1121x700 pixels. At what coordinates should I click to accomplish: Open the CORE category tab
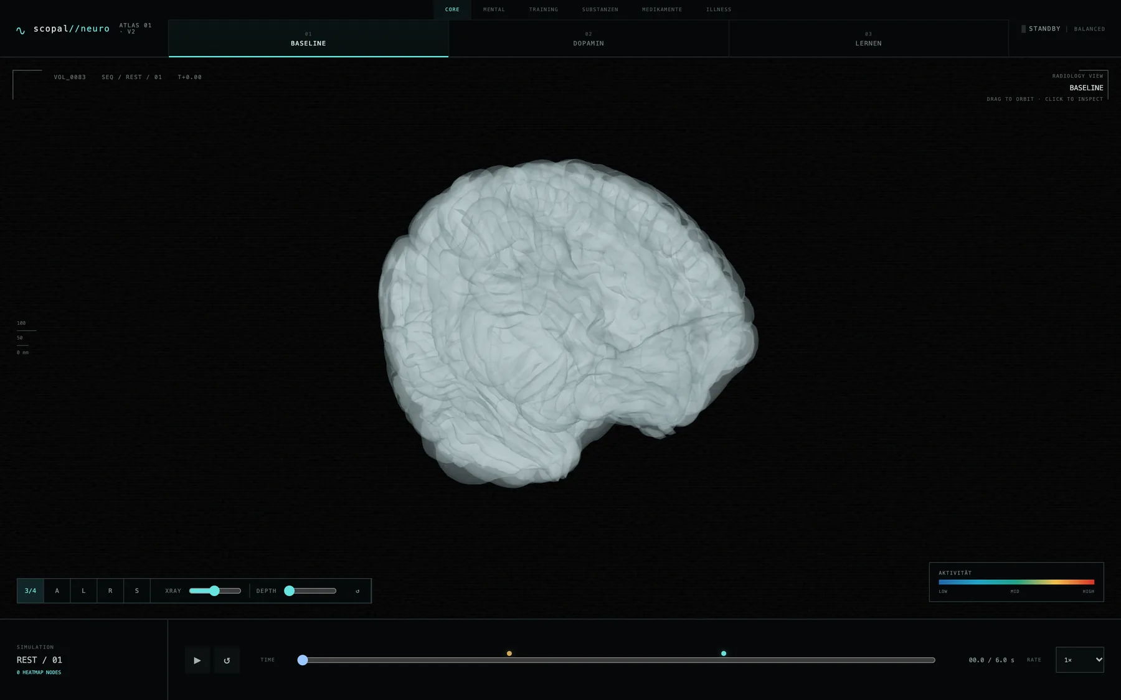452,9
